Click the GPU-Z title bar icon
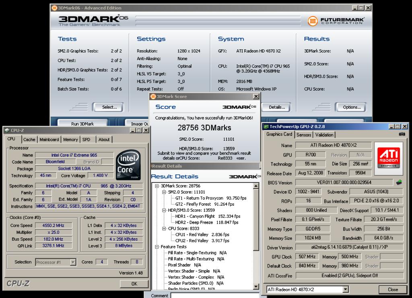 point(266,126)
